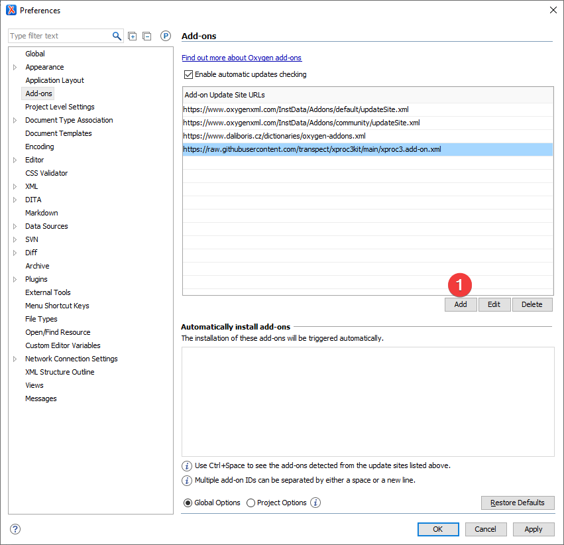Click the project-level options P icon

click(166, 36)
